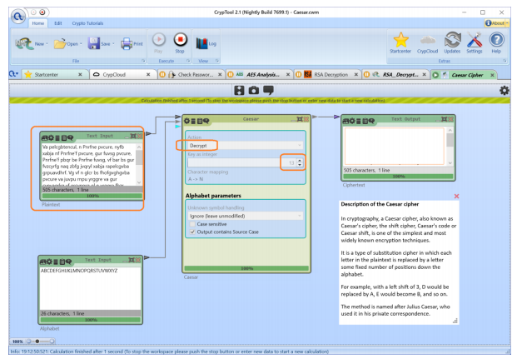
Task: Click log list icon in Text Output header
Action: pos(359,121)
